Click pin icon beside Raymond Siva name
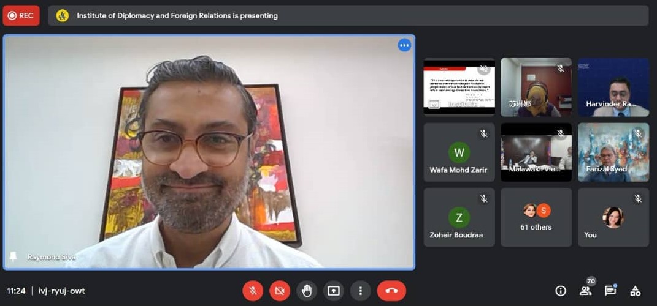The width and height of the screenshot is (657, 306). coord(12,257)
